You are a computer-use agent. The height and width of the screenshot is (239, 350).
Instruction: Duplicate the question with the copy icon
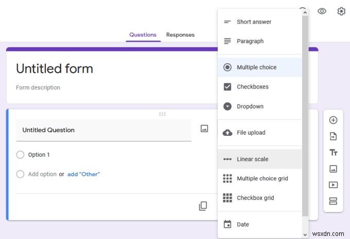click(203, 206)
